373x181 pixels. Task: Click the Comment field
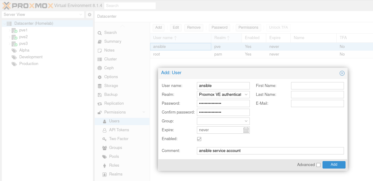pyautogui.click(x=270, y=151)
